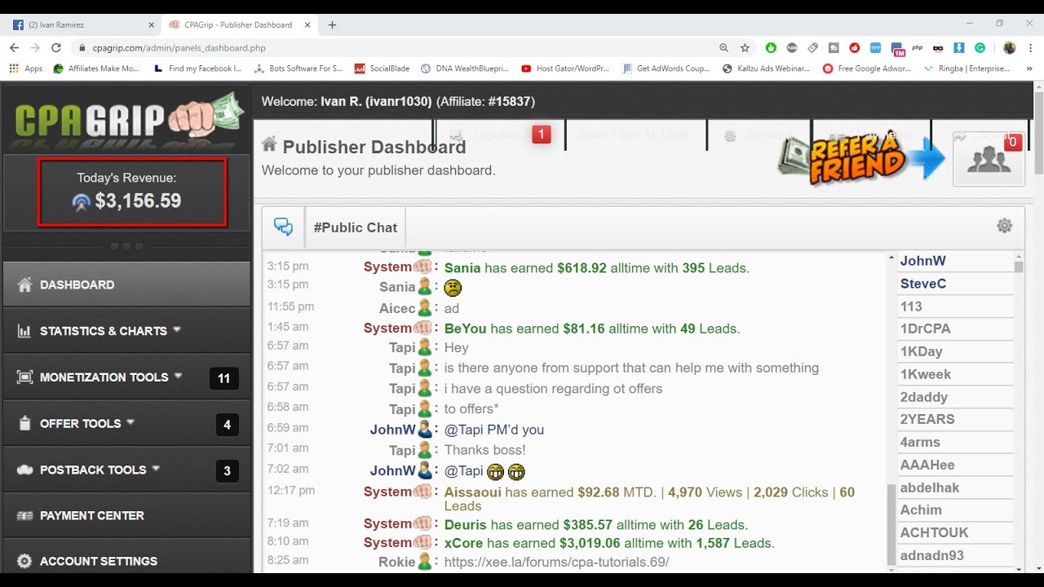Open the Dashboard sidebar item
Screen dimensions: 1044x587
point(126,285)
